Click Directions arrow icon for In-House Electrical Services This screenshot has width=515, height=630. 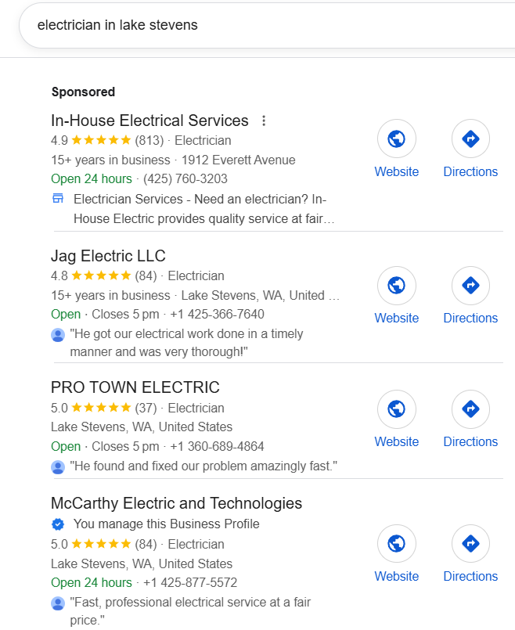[470, 140]
